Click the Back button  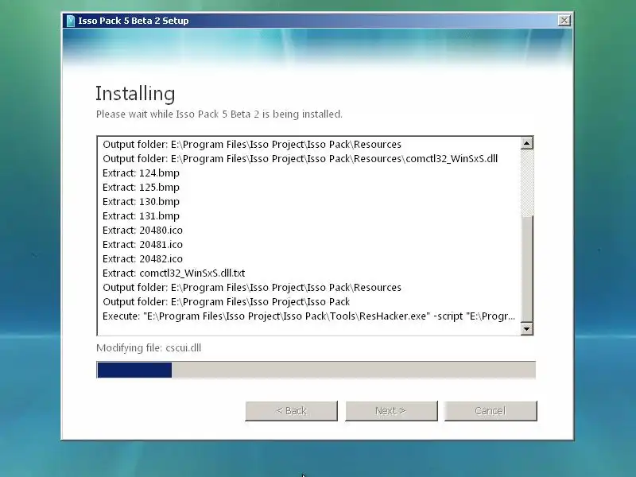pyautogui.click(x=291, y=411)
